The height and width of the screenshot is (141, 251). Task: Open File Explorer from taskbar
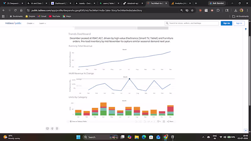click(x=136, y=137)
